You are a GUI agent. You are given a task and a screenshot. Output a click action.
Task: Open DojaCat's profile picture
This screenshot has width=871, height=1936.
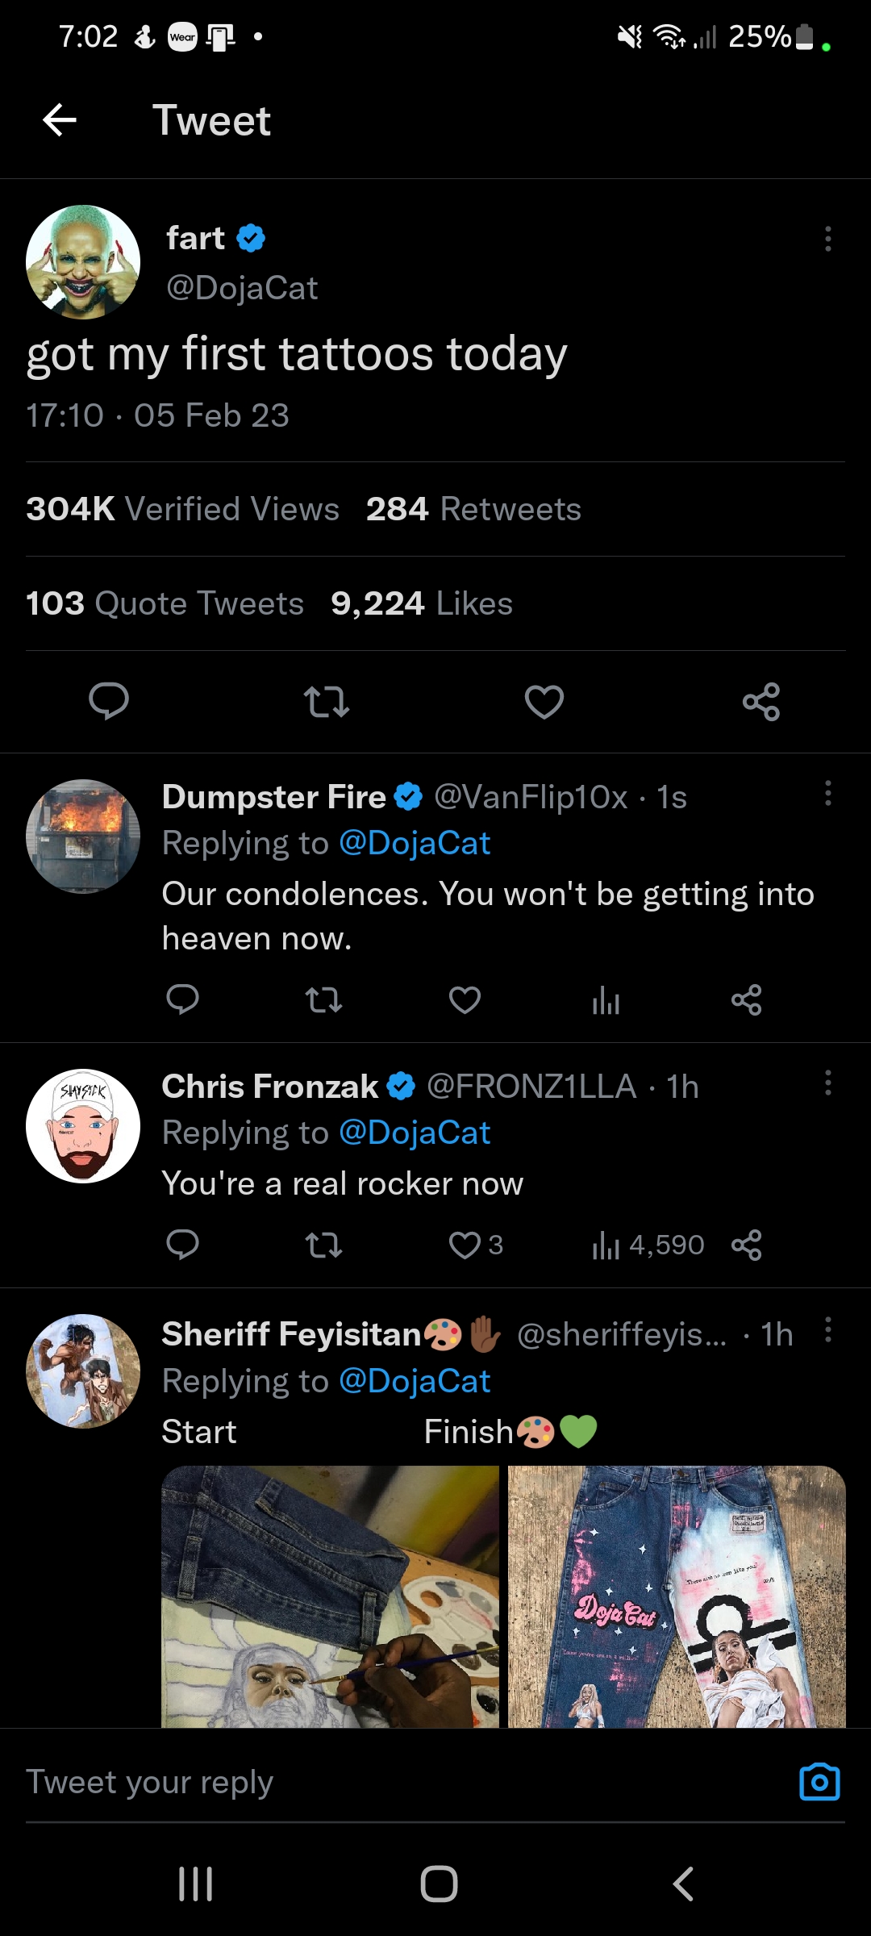(x=83, y=262)
